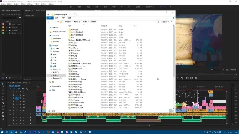The width and height of the screenshot is (239, 134).
Task: Open Explorer 文件 ribbon tab
Action: 50,18
